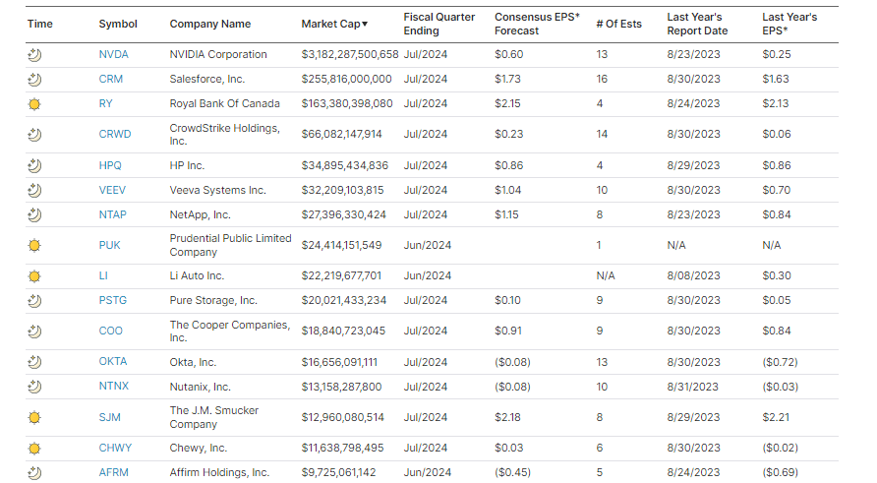Click the # Of Ests column header

618,24
